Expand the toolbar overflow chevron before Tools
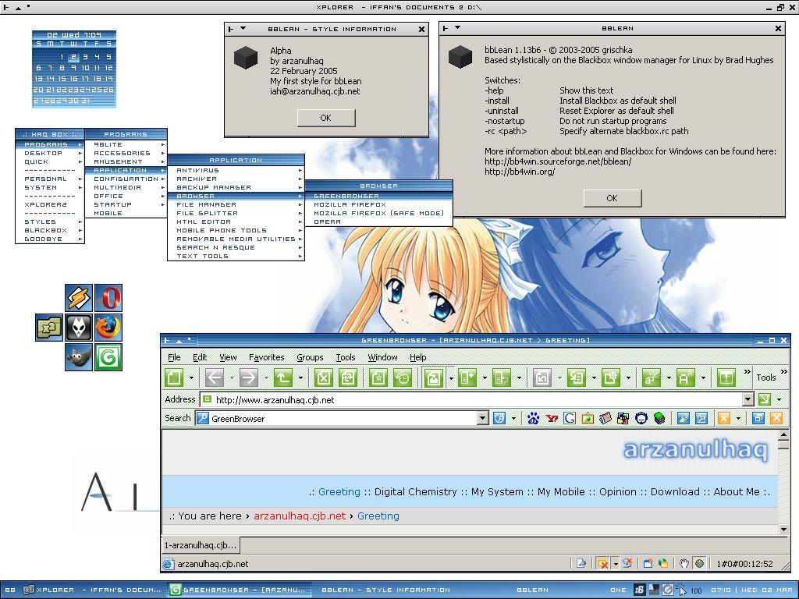The width and height of the screenshot is (799, 599). pos(747,372)
